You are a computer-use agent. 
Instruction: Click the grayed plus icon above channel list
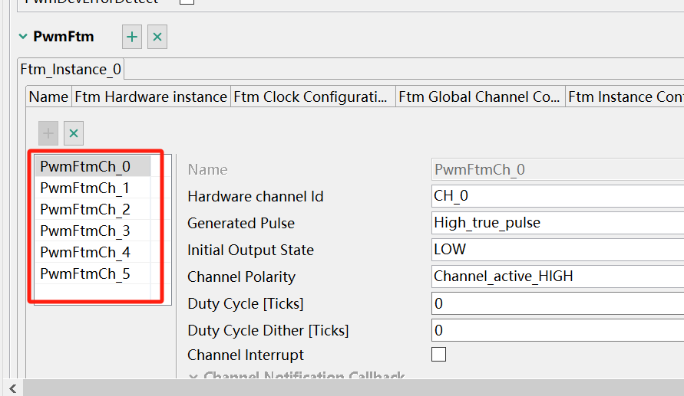(x=48, y=133)
